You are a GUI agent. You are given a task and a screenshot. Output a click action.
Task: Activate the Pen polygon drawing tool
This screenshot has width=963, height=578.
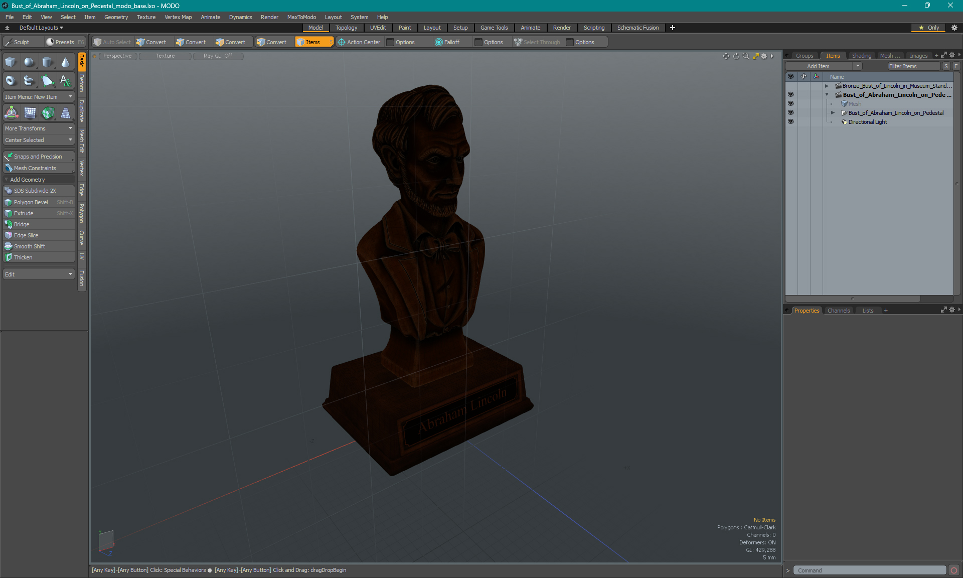[47, 80]
